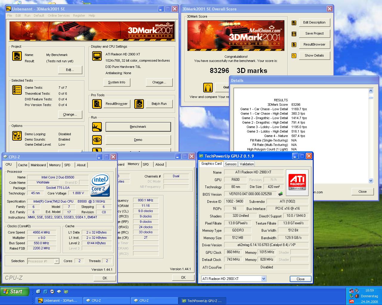This screenshot has width=382, height=305.
Task: Click the Benchmark button
Action: coord(138,127)
